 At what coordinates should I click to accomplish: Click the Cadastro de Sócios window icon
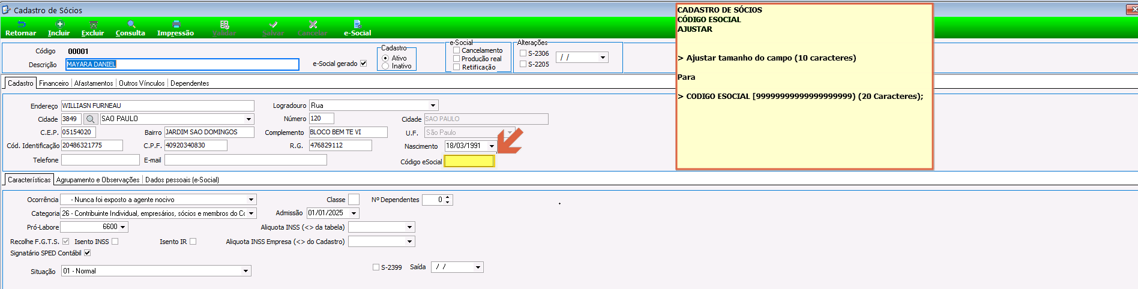point(7,10)
